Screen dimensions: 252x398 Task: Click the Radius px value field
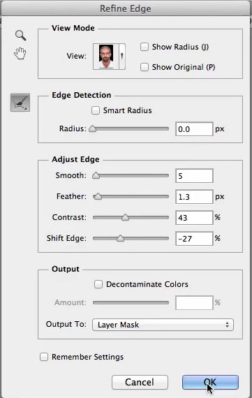click(x=194, y=129)
